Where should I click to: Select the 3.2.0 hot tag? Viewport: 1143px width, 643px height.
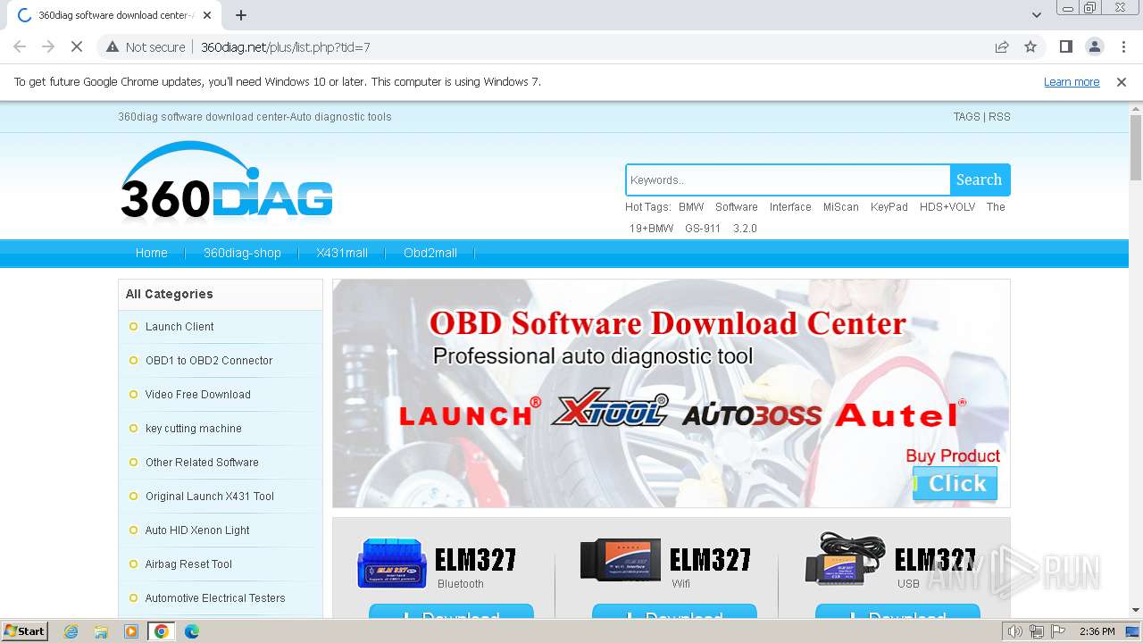tap(745, 229)
